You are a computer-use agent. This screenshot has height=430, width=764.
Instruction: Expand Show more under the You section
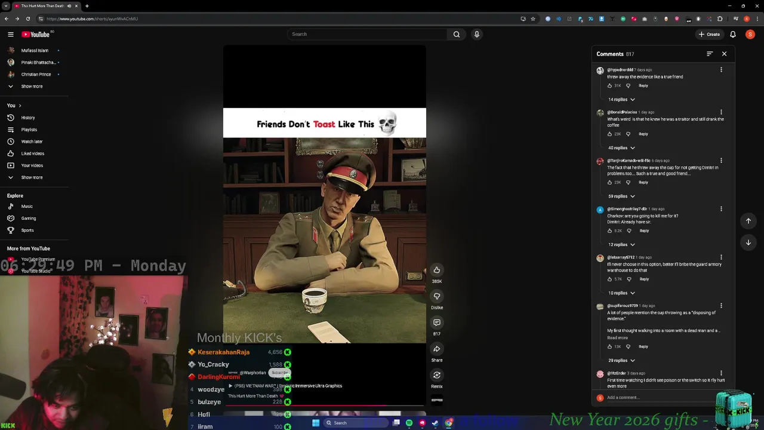point(33,177)
